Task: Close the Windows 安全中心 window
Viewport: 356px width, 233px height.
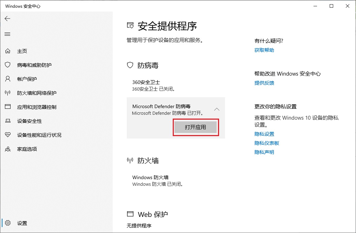Action: click(347, 6)
